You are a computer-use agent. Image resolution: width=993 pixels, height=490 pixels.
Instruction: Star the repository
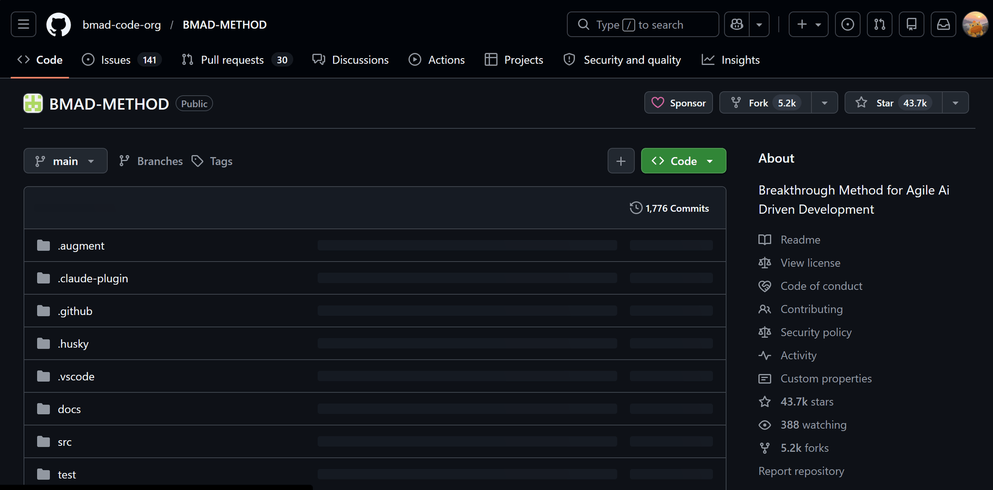tap(894, 103)
